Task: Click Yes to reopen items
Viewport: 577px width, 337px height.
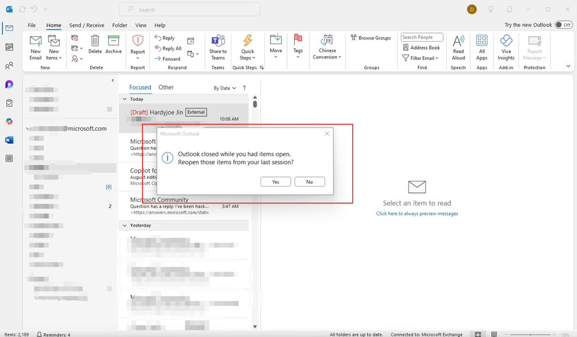Action: pos(276,182)
